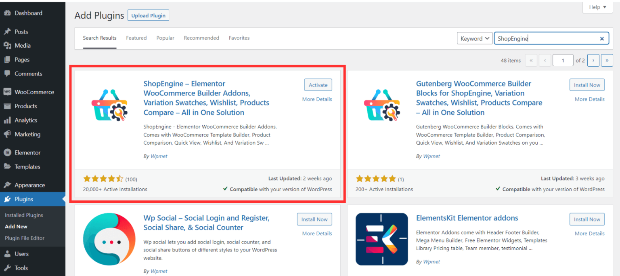Image resolution: width=620 pixels, height=276 pixels.
Task: Open the Favorites tab
Action: 239,38
